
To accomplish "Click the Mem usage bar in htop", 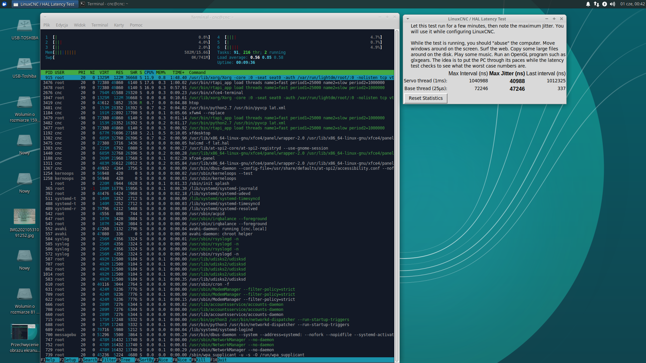I will point(128,52).
